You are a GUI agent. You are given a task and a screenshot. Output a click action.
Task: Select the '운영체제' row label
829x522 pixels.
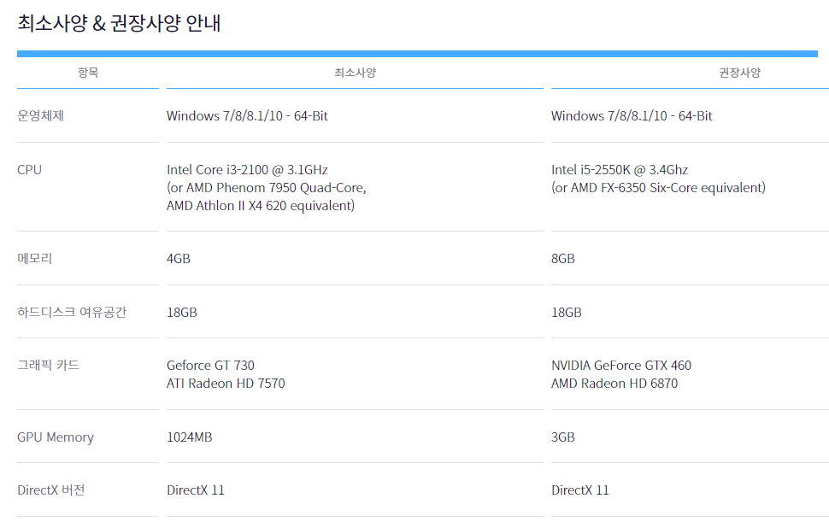pyautogui.click(x=41, y=115)
